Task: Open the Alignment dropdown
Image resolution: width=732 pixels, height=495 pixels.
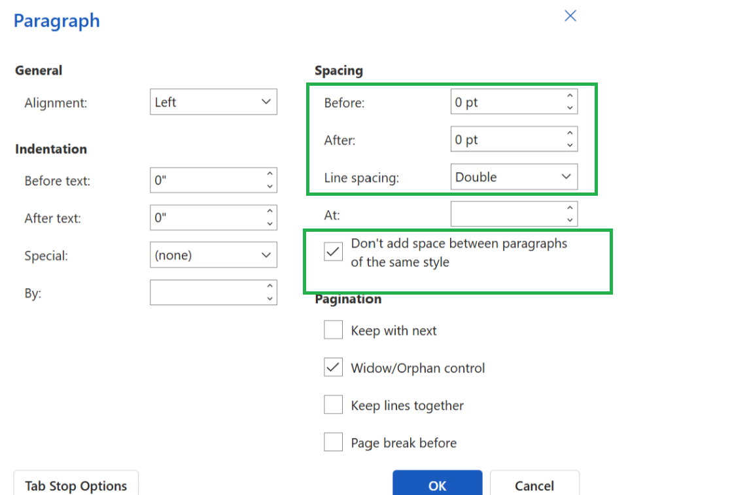Action: (x=213, y=101)
